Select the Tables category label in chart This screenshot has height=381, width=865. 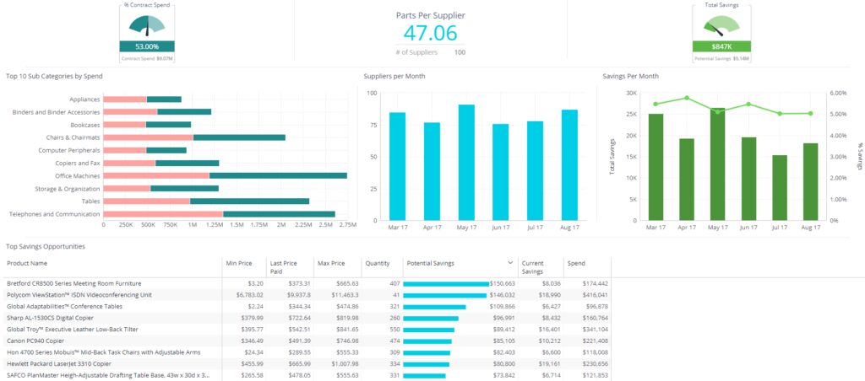click(x=90, y=201)
